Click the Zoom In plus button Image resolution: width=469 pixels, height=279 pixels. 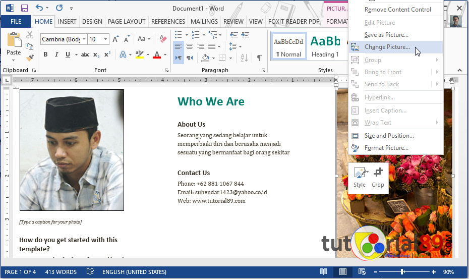point(433,272)
